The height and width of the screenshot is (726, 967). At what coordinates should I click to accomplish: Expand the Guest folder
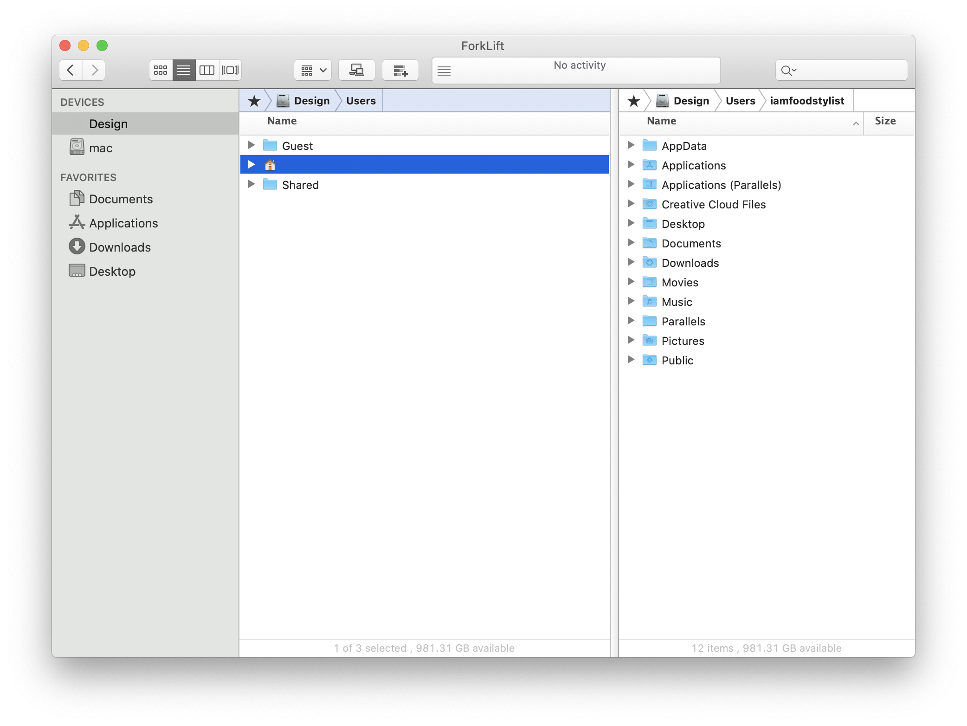click(251, 145)
